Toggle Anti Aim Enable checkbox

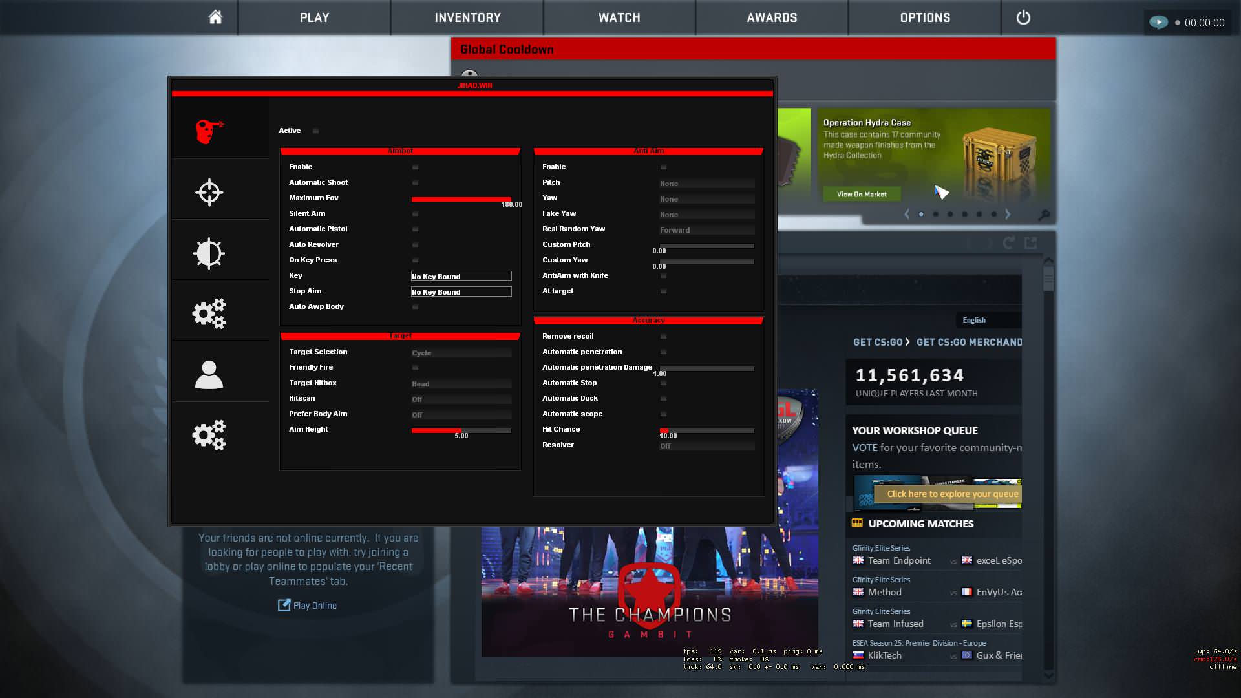coord(663,167)
